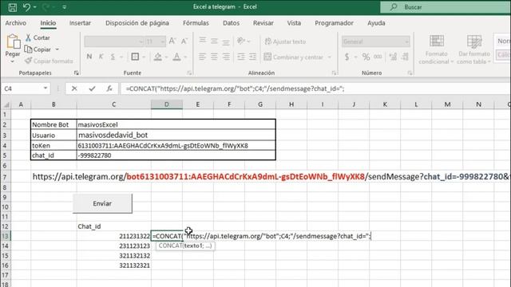This screenshot has height=287, width=511.
Task: Switch to the Programador tab
Action: tap(334, 23)
